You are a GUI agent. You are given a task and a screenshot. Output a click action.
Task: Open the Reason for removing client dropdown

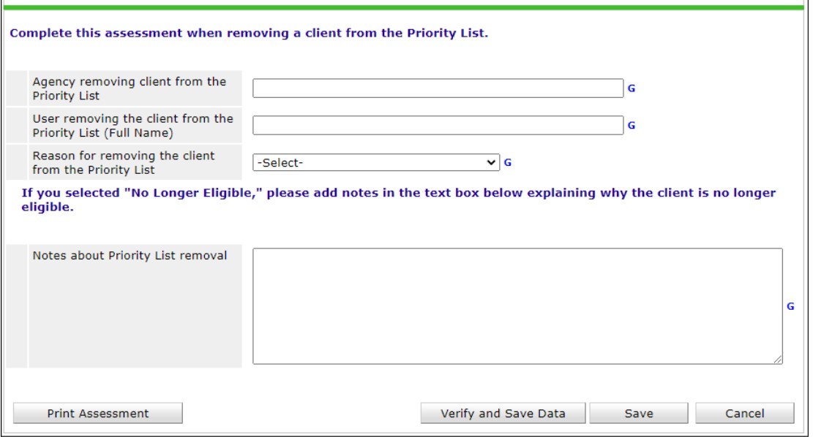375,162
